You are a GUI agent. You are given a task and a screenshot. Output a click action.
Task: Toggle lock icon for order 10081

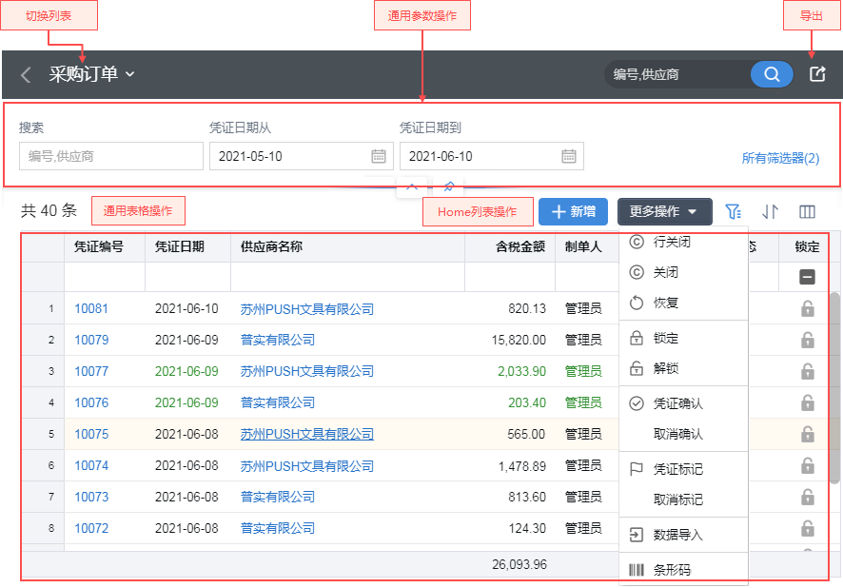[x=807, y=308]
